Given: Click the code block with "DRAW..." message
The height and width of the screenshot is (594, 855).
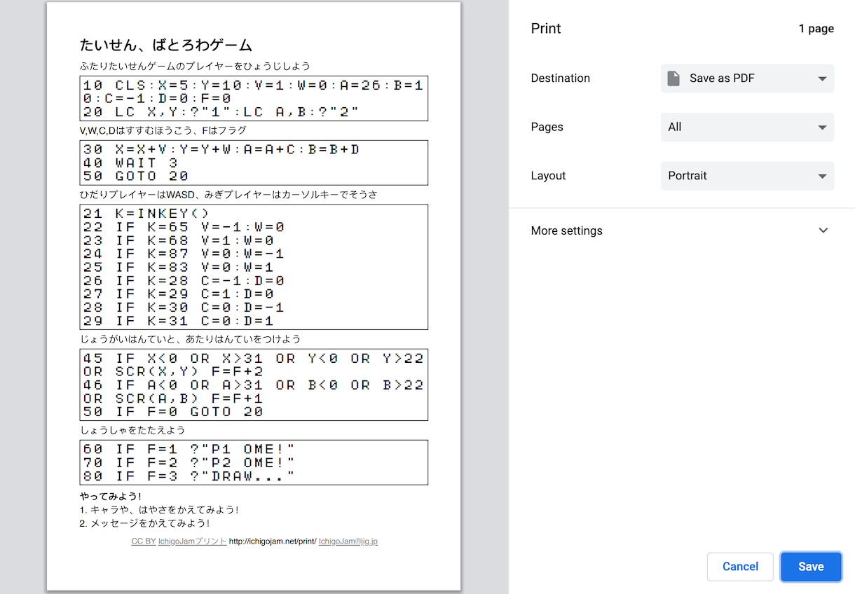Looking at the screenshot, I should click(x=253, y=462).
